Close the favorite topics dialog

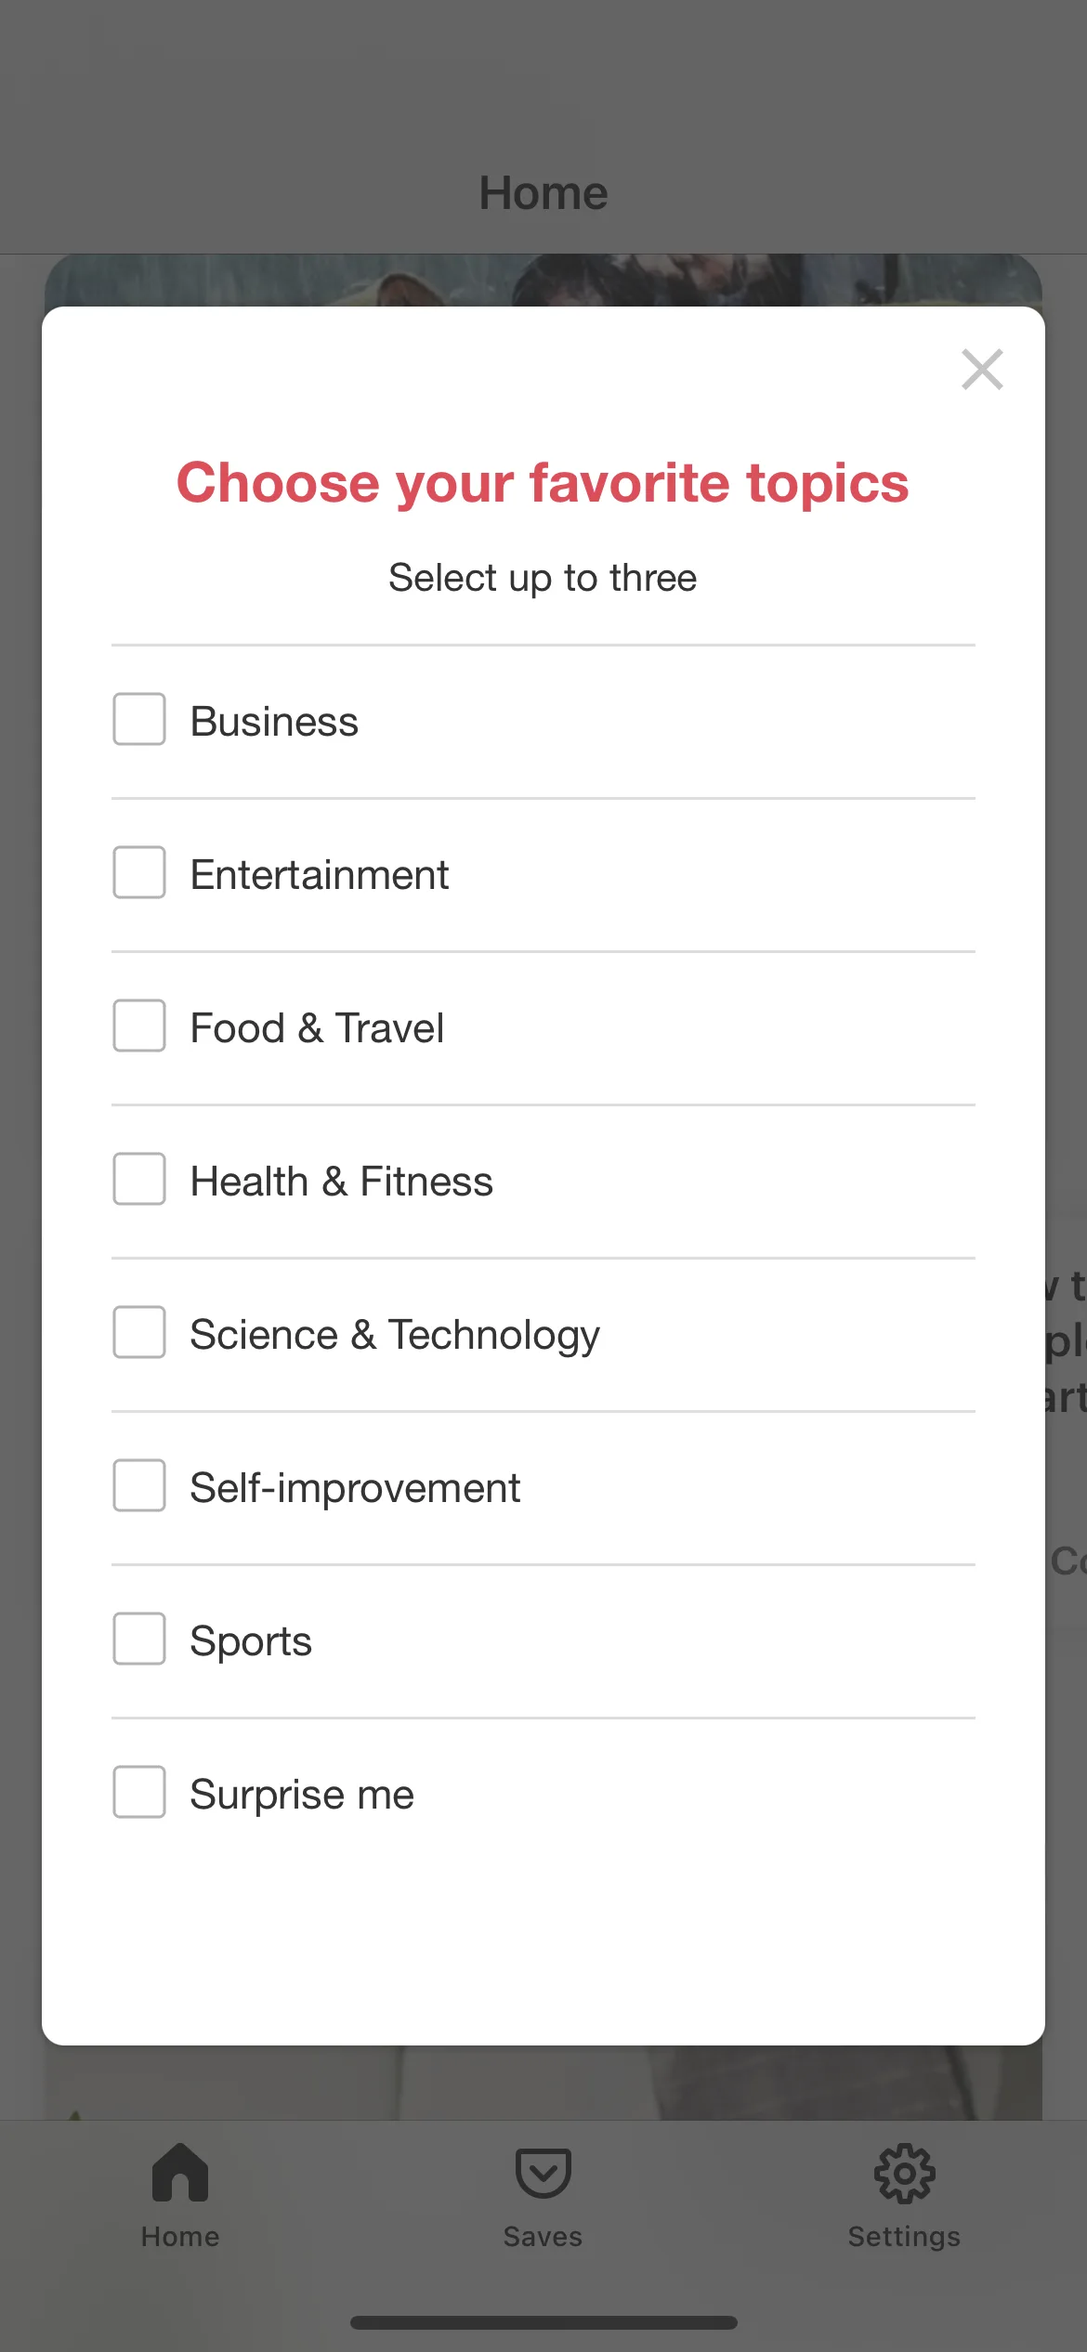[x=982, y=370]
